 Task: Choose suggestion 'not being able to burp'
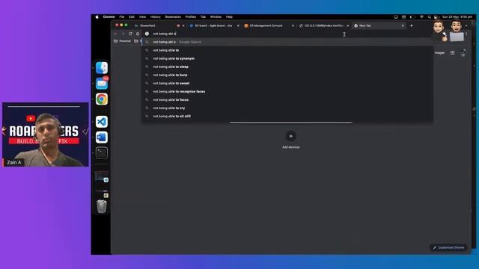[x=287, y=75]
